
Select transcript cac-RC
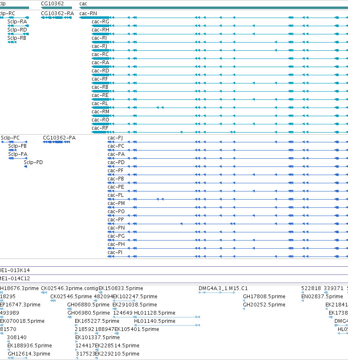click(100, 54)
